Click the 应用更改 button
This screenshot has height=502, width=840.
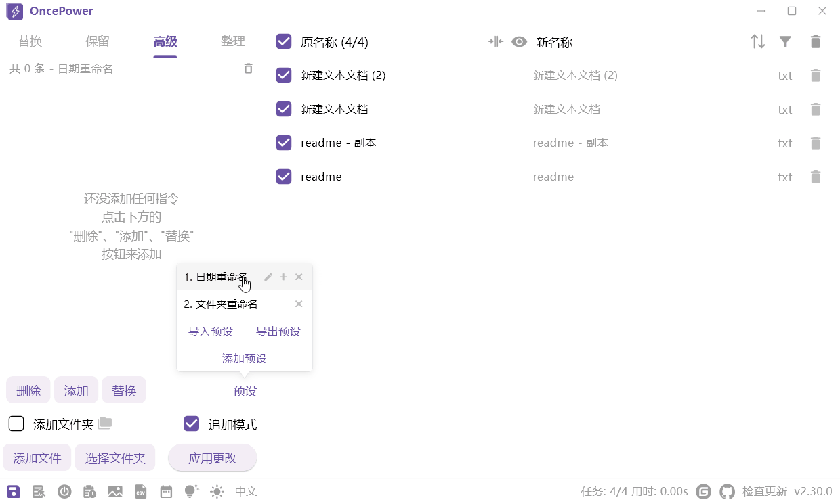[x=212, y=458]
